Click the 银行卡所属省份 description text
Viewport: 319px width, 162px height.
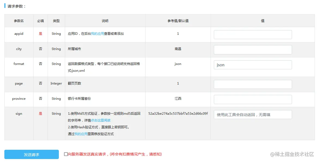[x=79, y=99]
